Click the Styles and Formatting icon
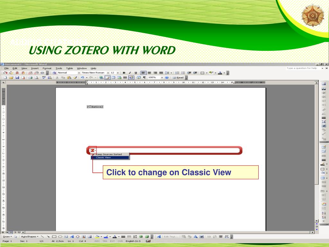Viewport: 329px width, 247px height. coord(54,73)
